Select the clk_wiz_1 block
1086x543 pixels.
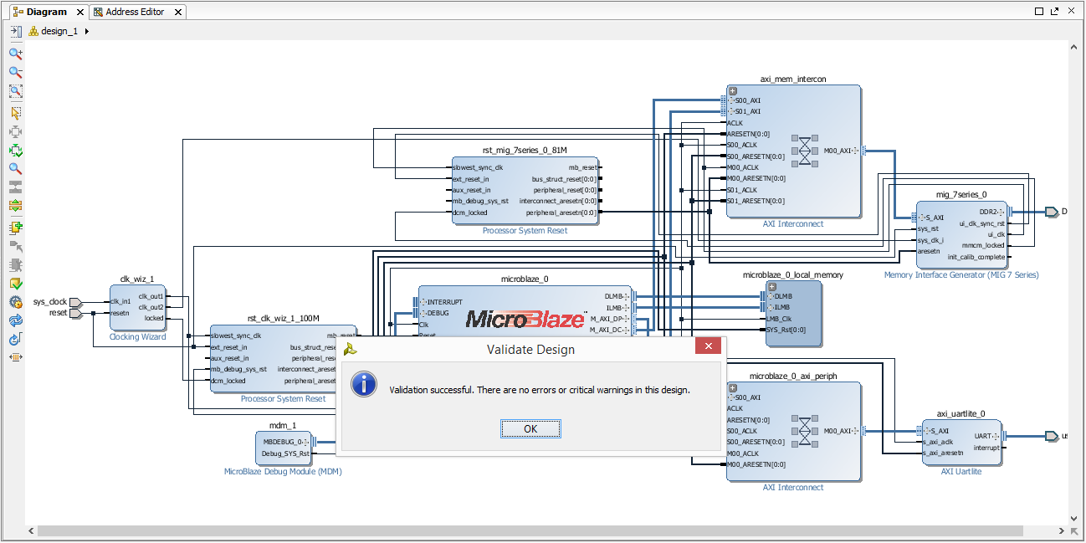pos(137,307)
